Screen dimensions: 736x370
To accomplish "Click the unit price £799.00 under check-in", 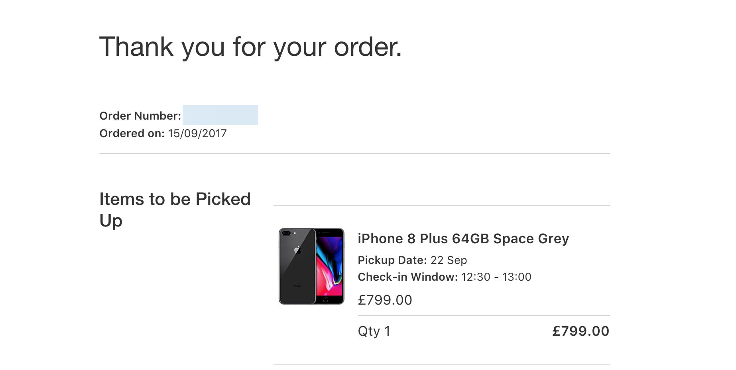I will point(385,300).
